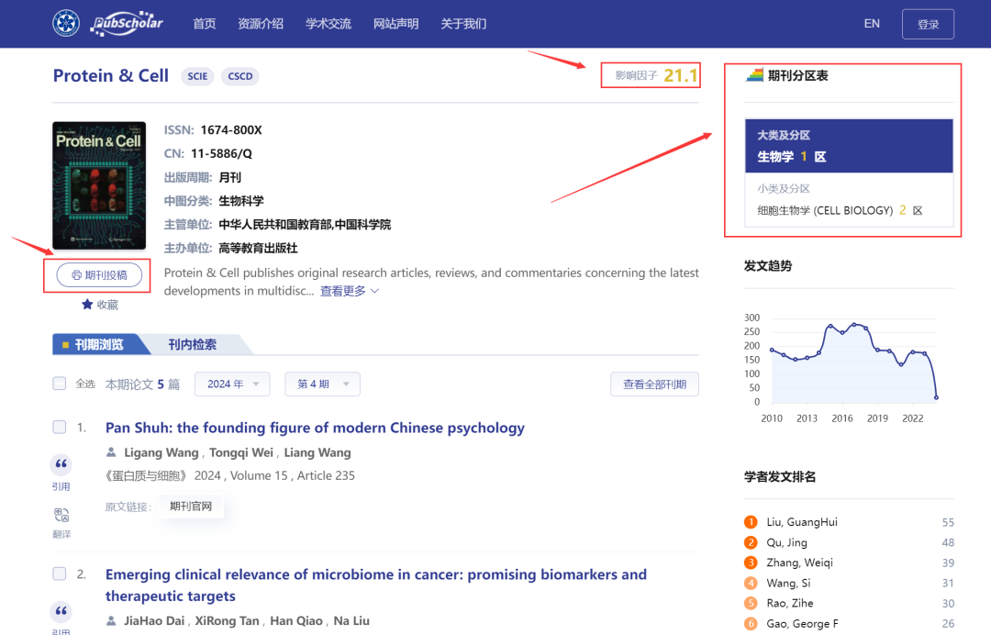Tick the 全选 select-all checkbox

pyautogui.click(x=60, y=384)
